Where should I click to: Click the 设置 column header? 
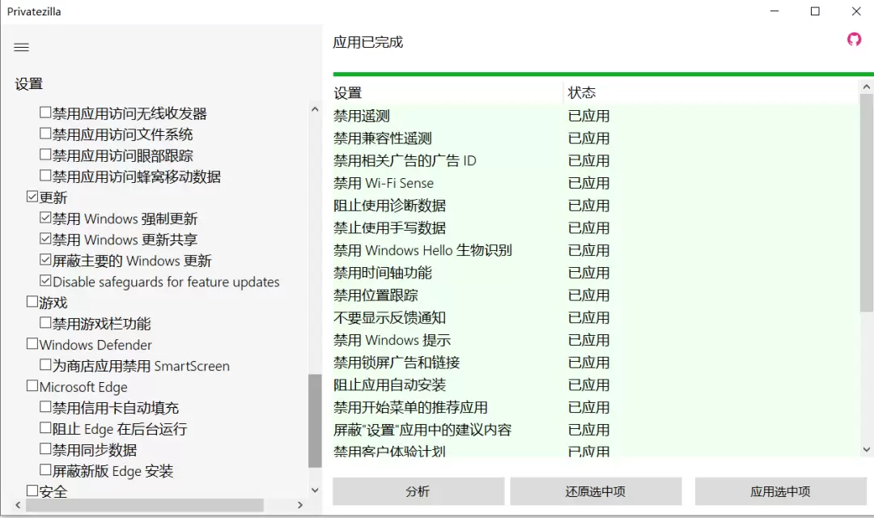pos(448,92)
